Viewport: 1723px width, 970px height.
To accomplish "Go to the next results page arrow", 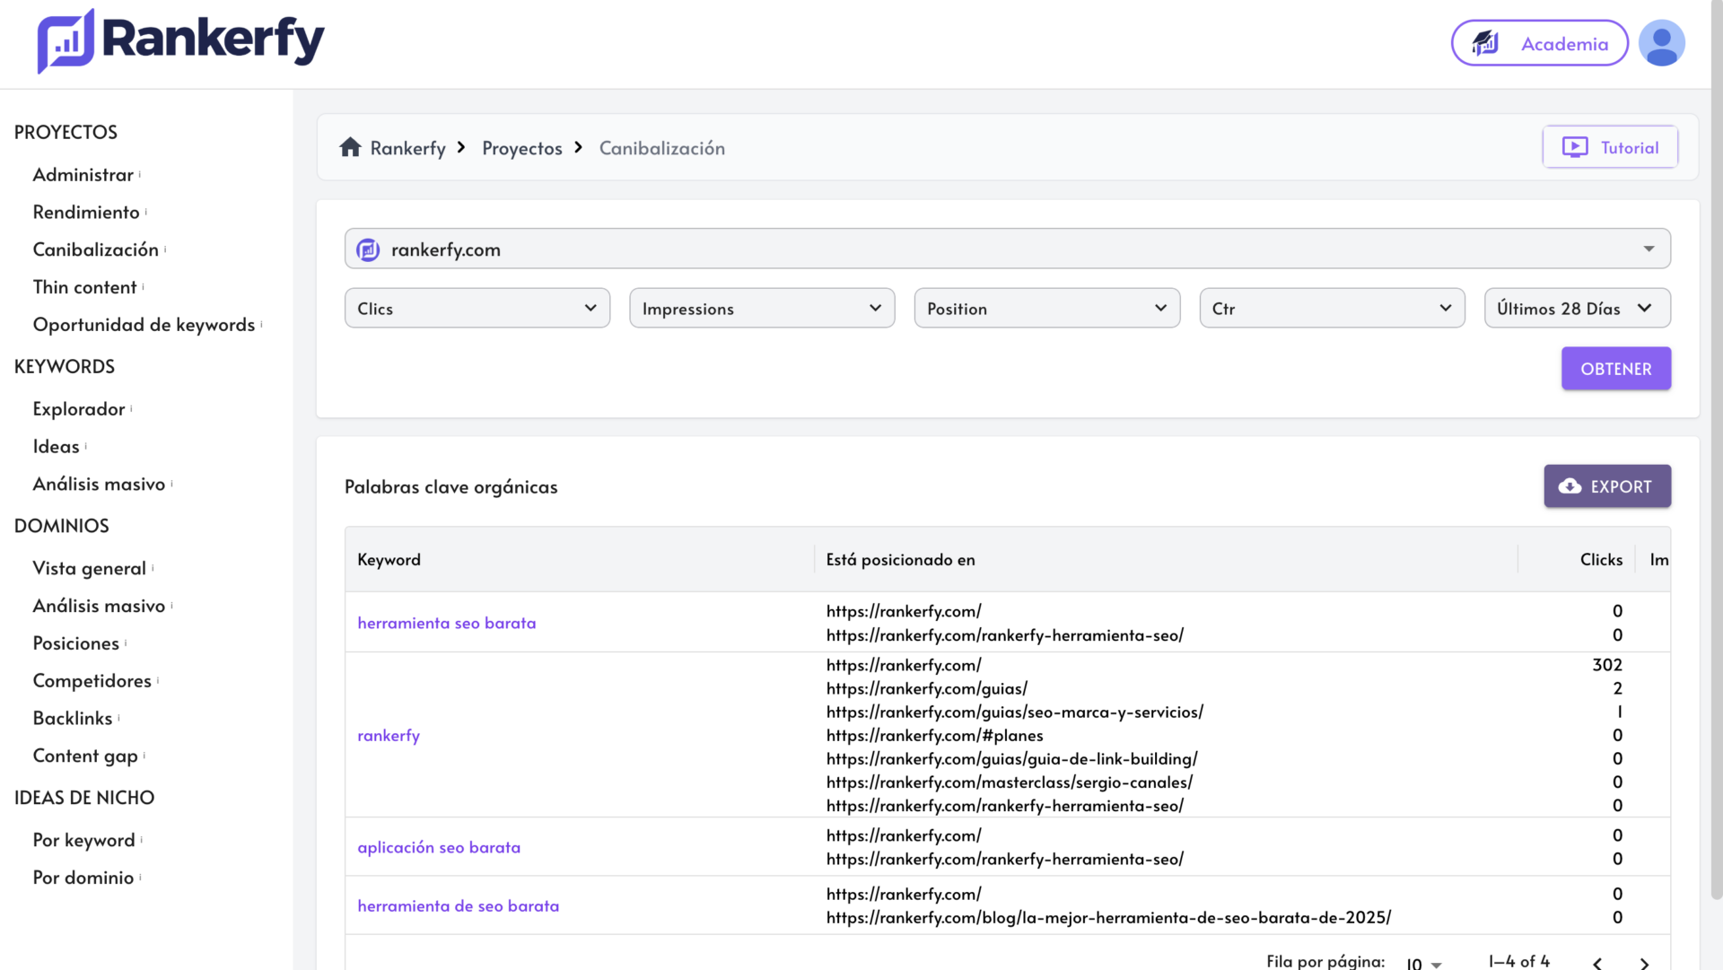I will coord(1644,963).
